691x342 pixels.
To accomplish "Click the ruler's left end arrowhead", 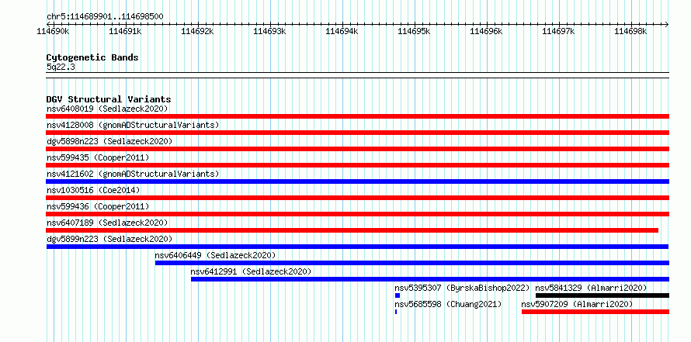I will tap(48, 24).
